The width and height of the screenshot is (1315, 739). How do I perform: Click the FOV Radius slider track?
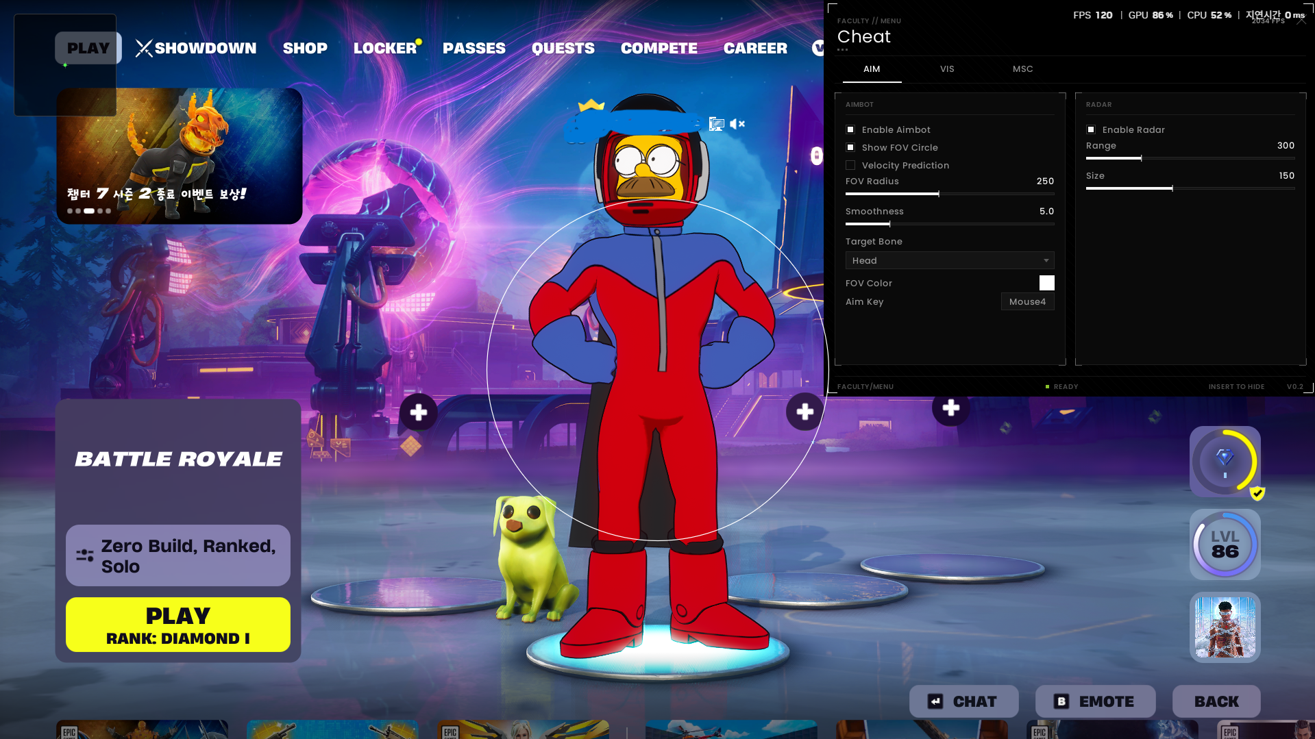(950, 194)
